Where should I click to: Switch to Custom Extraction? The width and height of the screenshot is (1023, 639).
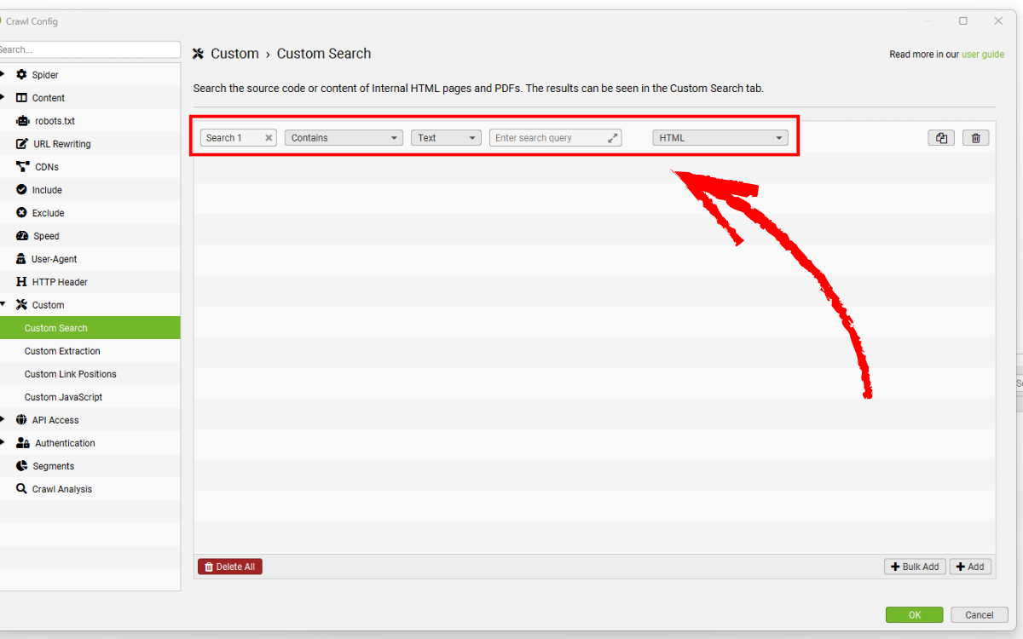click(x=62, y=351)
